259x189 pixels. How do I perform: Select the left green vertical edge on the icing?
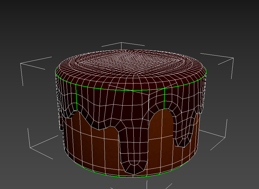click(x=76, y=97)
